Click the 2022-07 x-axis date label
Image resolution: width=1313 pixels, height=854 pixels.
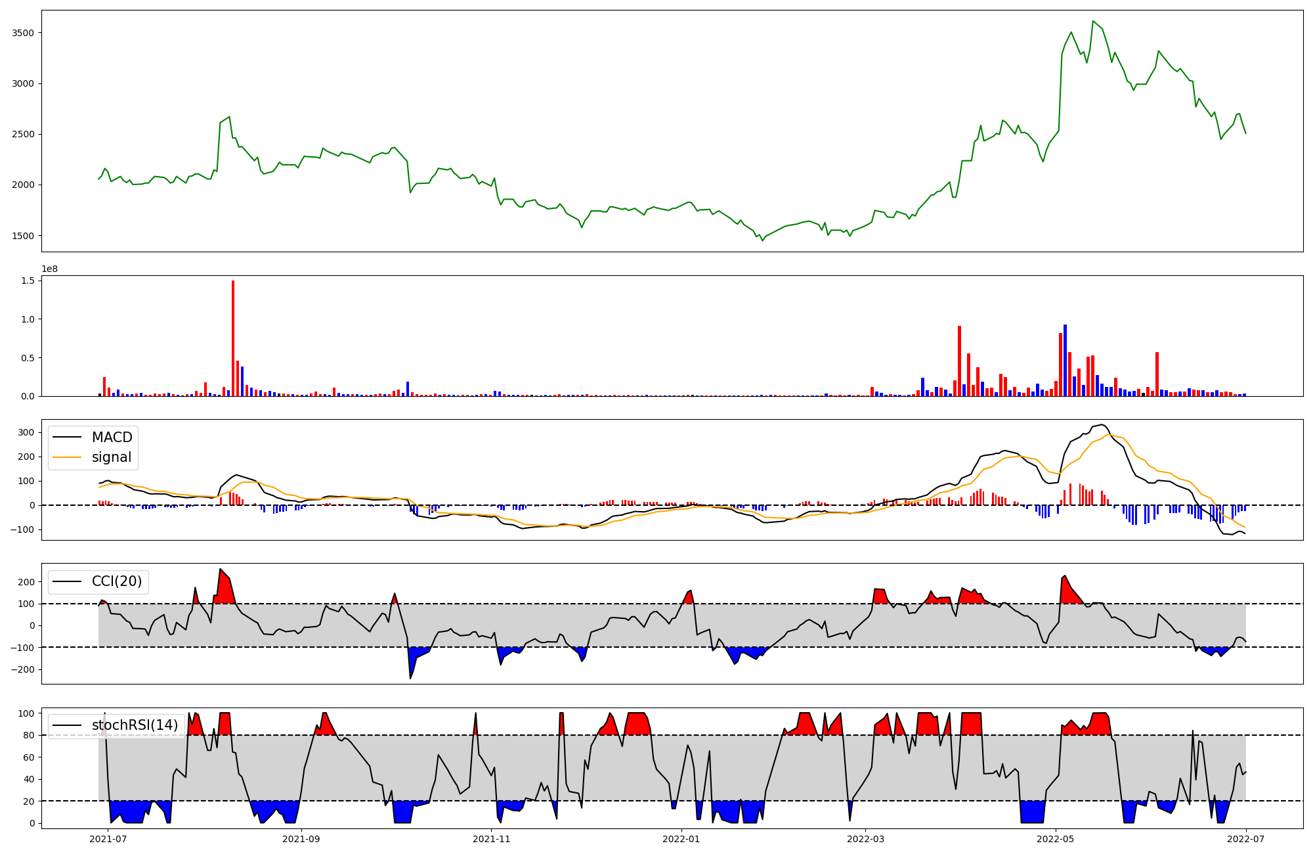[x=1246, y=839]
